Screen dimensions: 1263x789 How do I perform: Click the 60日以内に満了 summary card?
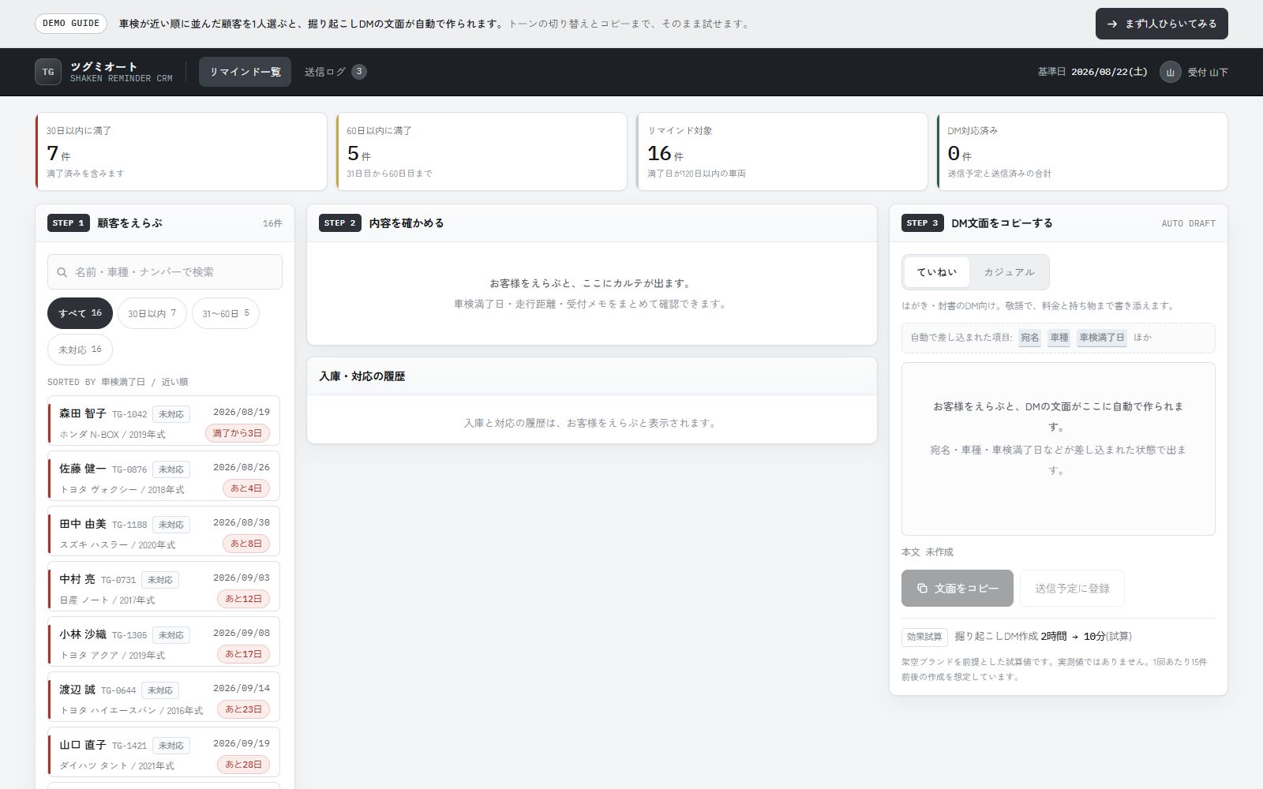click(482, 151)
